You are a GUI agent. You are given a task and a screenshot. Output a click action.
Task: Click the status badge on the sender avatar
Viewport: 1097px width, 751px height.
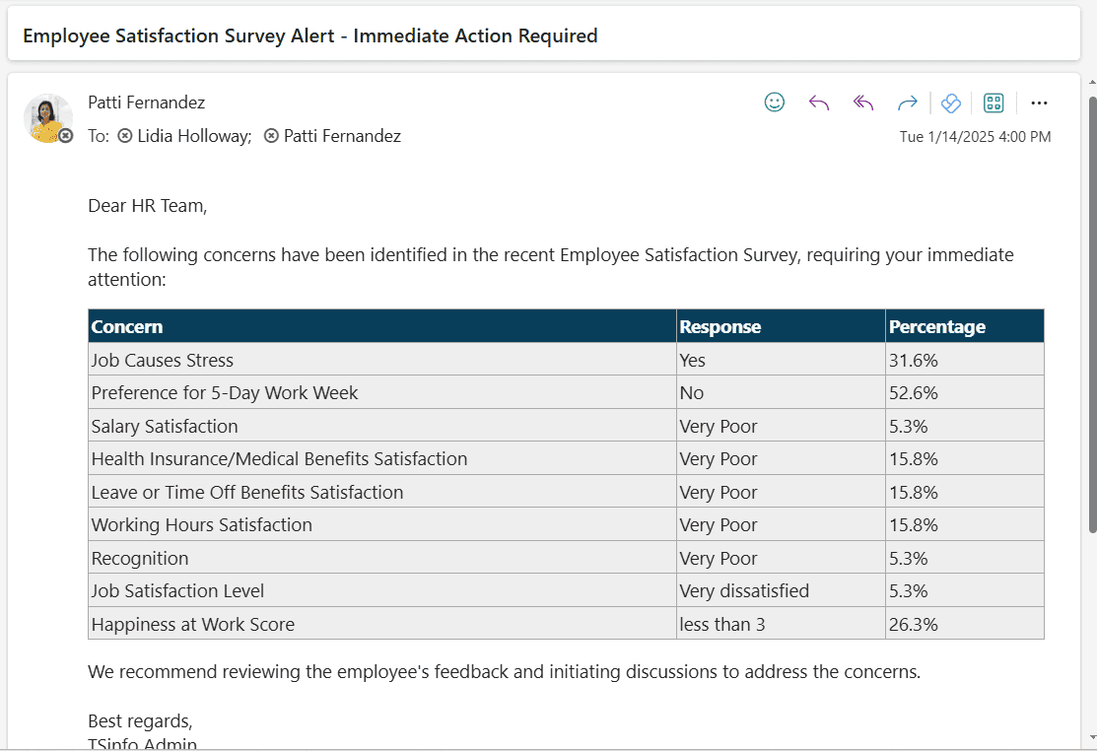65,135
